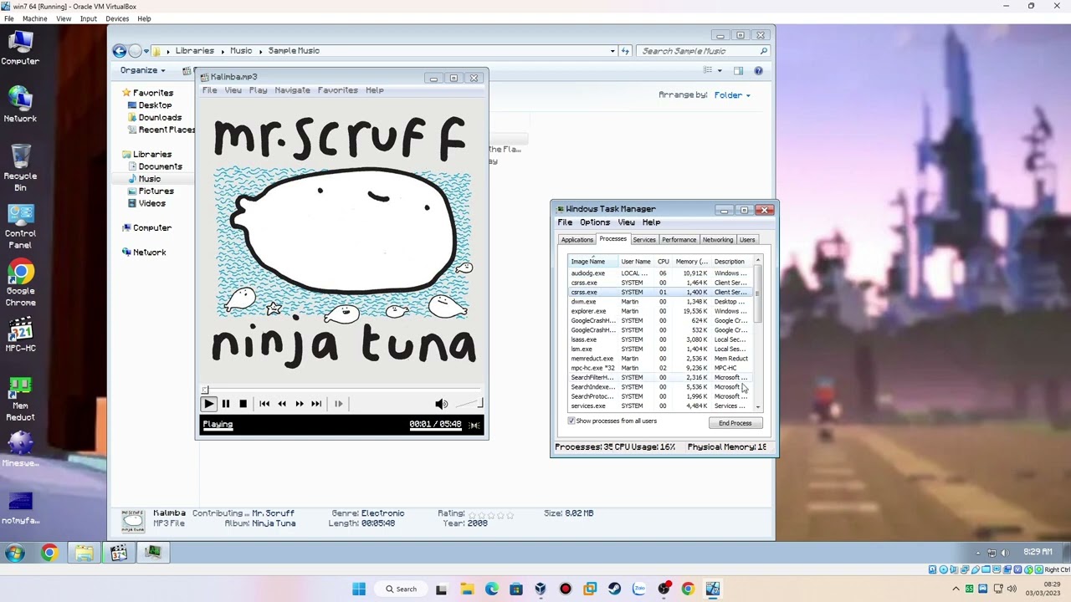Image resolution: width=1071 pixels, height=602 pixels.
Task: Click the End Process button
Action: click(x=735, y=423)
